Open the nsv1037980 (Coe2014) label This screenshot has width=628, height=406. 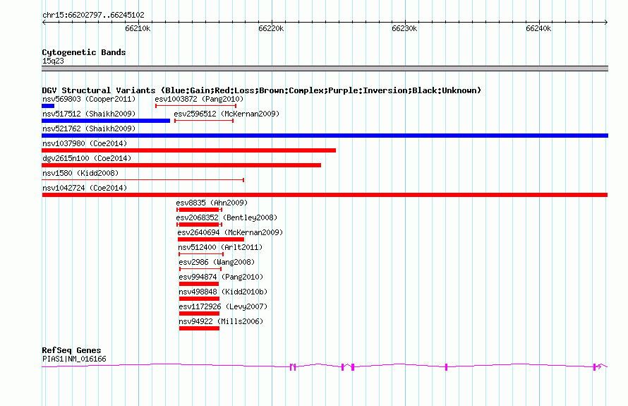coord(85,143)
